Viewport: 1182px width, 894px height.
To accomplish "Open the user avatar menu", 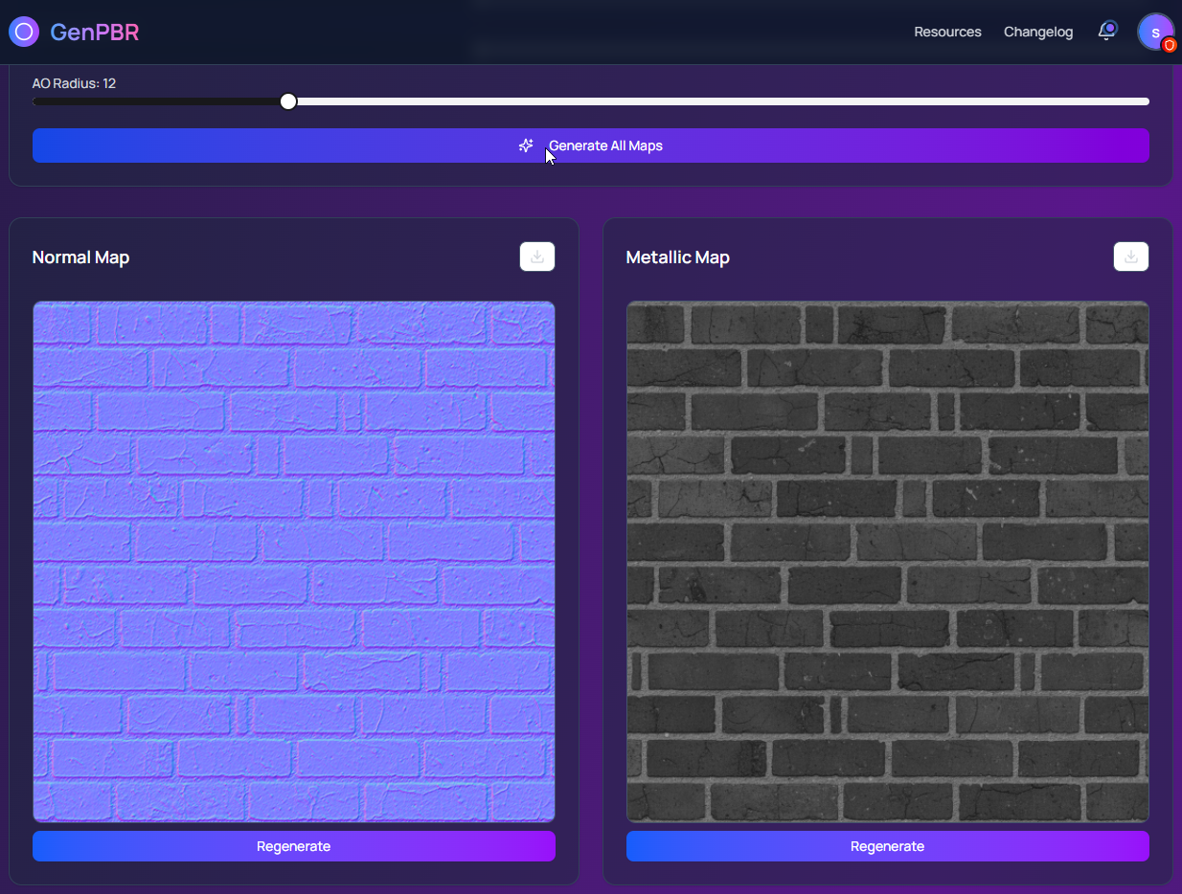I will [1154, 32].
